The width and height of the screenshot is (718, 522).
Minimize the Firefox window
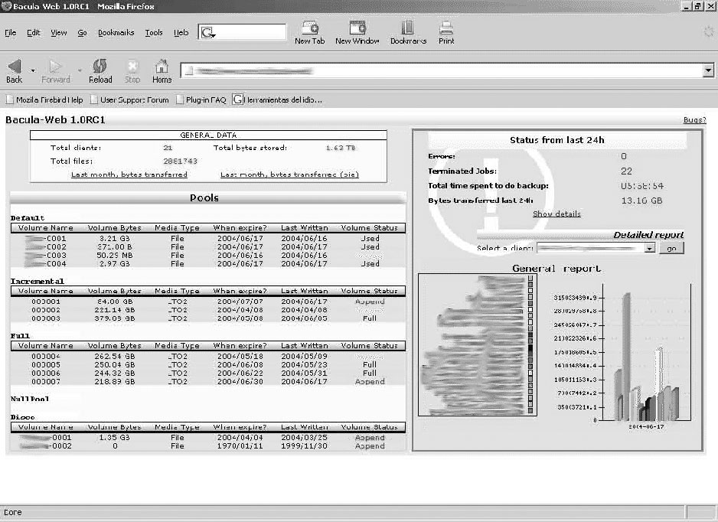[x=687, y=6]
